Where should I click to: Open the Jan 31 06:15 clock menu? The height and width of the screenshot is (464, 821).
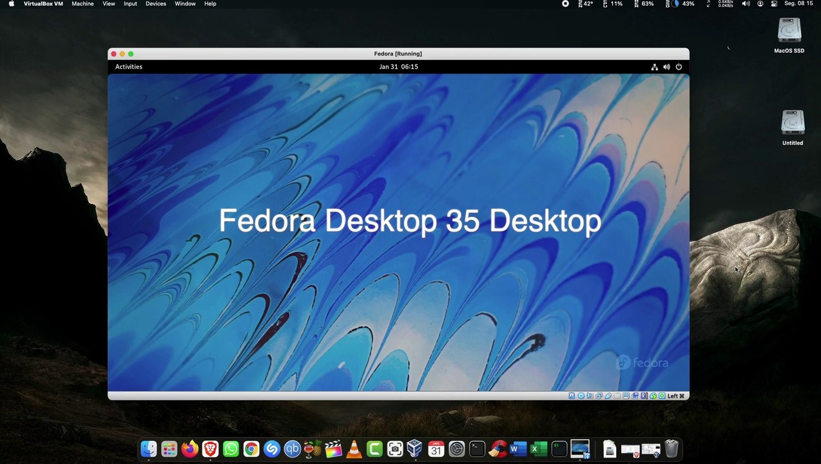coord(398,66)
